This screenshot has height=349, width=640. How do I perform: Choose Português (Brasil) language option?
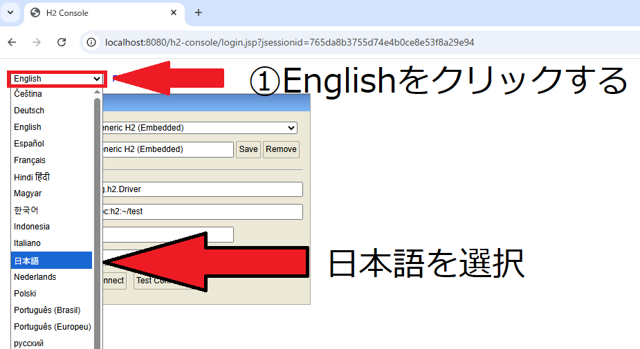tap(47, 310)
